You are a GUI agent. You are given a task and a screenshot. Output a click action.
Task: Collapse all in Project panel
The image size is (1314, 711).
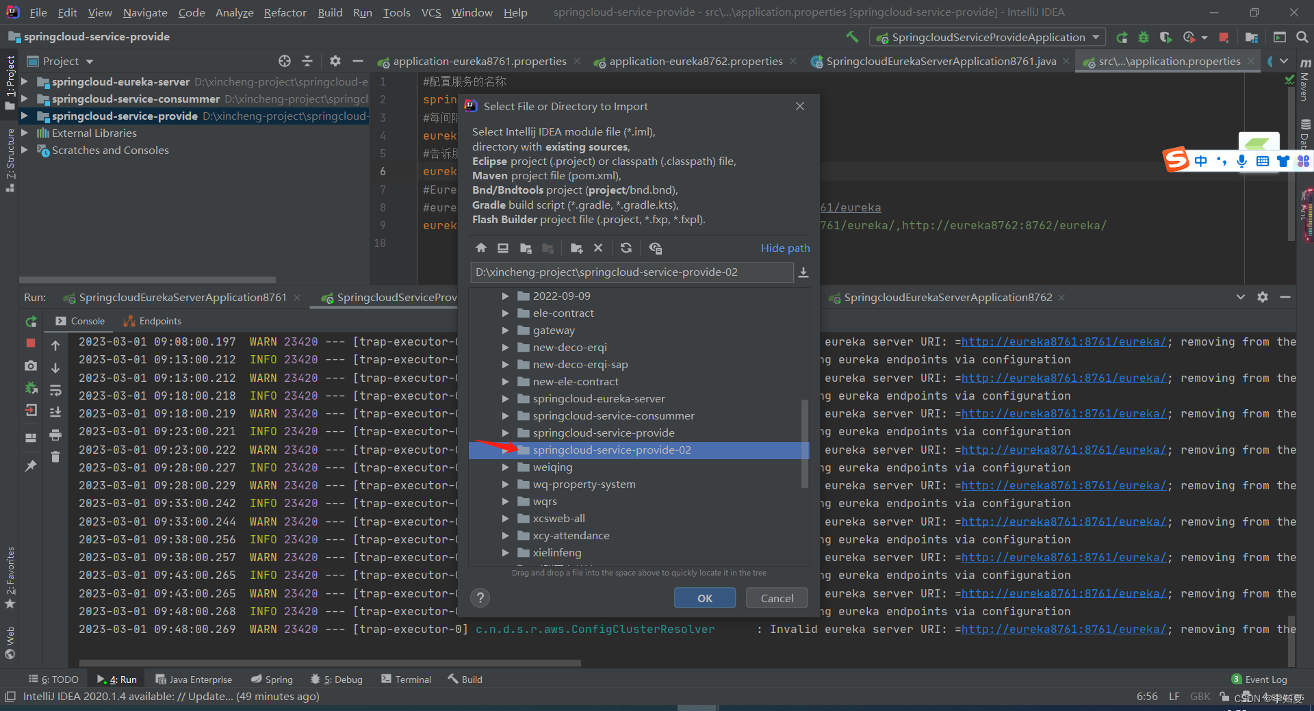pyautogui.click(x=307, y=61)
